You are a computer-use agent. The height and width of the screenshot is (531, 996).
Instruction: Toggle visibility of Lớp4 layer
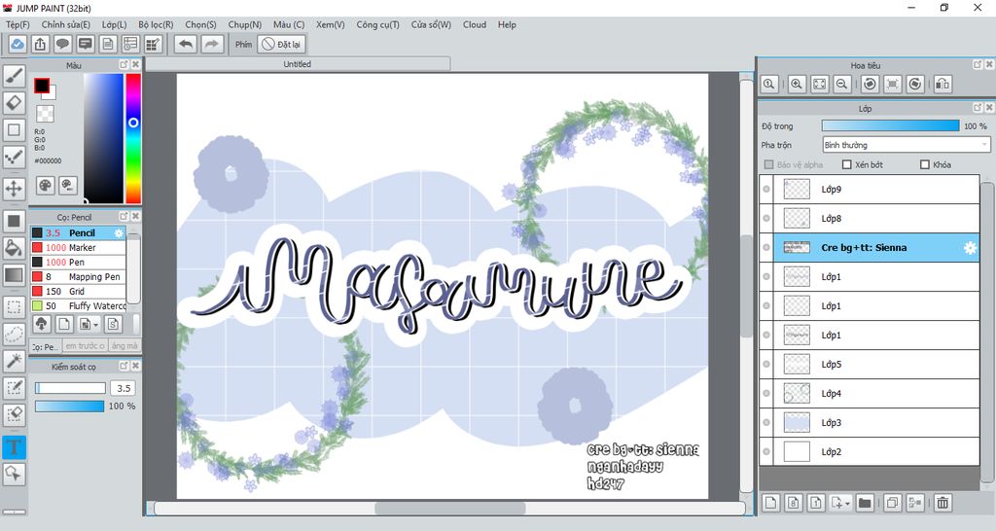tap(766, 394)
